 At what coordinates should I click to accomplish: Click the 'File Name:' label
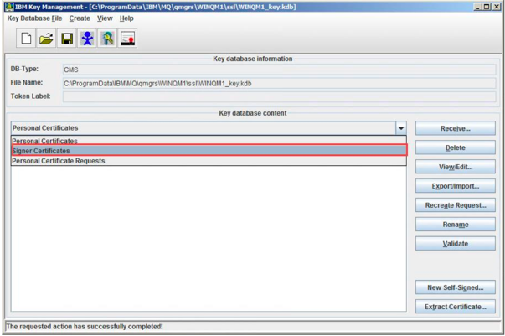27,82
